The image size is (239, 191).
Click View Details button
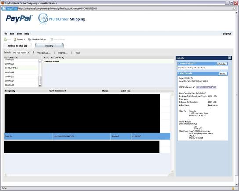43,53
